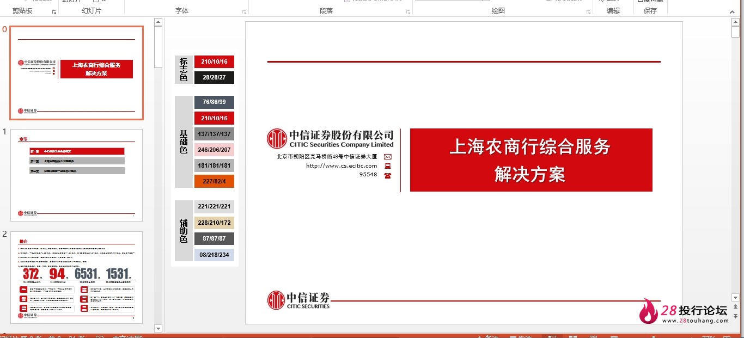Screen dimensions: 744x338
Task: Select slide 0 thumbnail with red title
Action: point(77,73)
